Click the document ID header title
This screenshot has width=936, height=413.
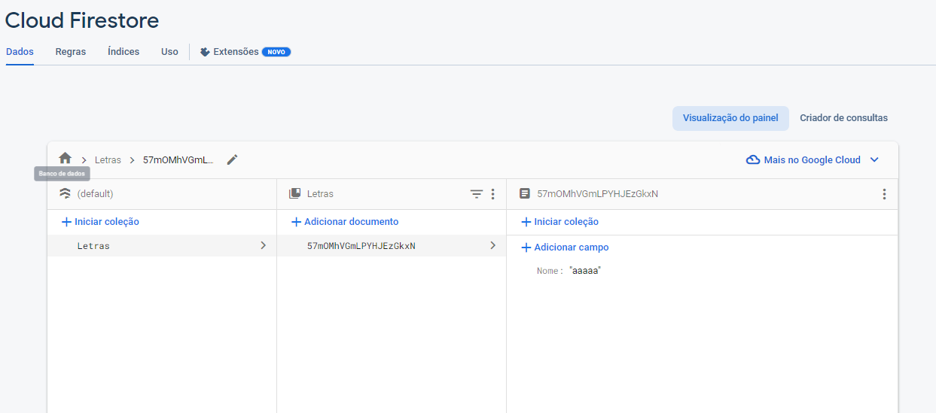pyautogui.click(x=598, y=194)
